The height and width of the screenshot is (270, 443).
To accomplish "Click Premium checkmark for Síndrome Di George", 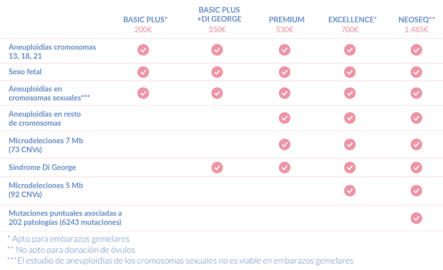I will click(284, 167).
